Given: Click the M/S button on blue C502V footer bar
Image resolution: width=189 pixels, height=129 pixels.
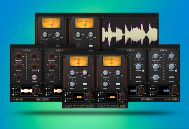Looking at the screenshot, I should pos(143,99).
